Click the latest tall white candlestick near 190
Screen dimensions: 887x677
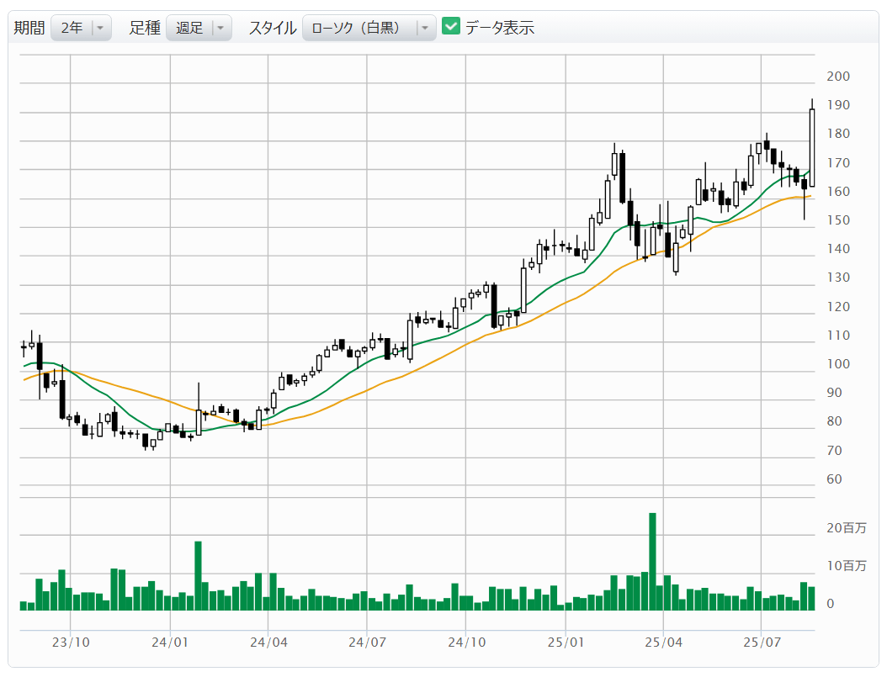(x=812, y=147)
